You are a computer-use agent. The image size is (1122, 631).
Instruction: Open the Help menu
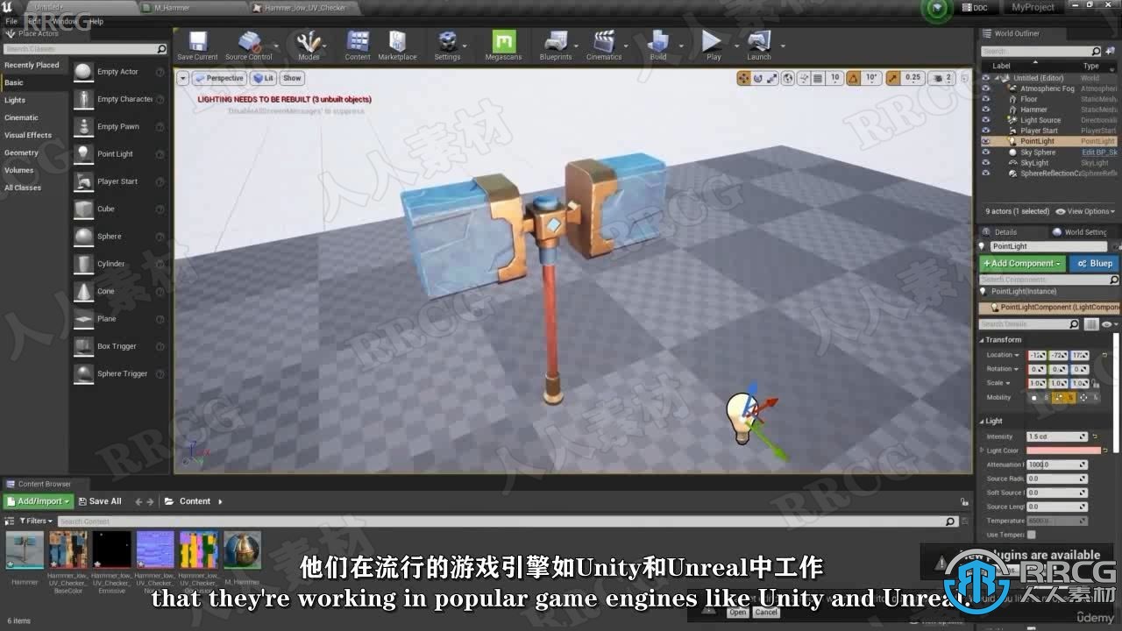pyautogui.click(x=96, y=21)
